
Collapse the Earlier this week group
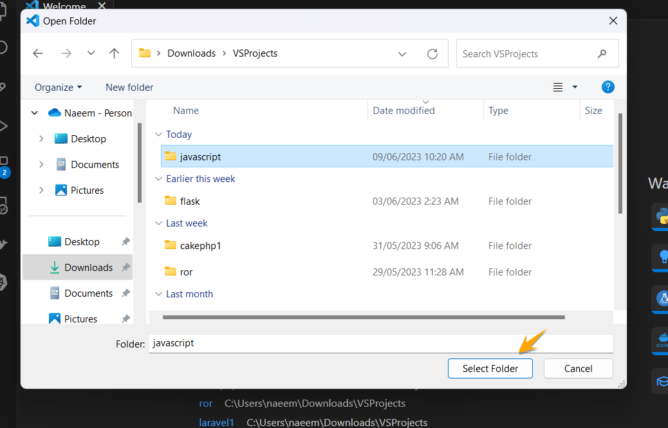(158, 179)
